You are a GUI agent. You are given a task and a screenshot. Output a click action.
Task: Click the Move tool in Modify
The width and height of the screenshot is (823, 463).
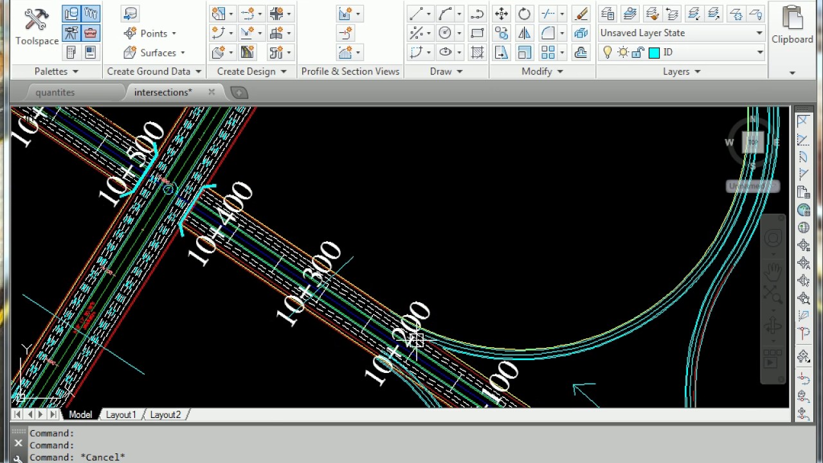pos(502,14)
